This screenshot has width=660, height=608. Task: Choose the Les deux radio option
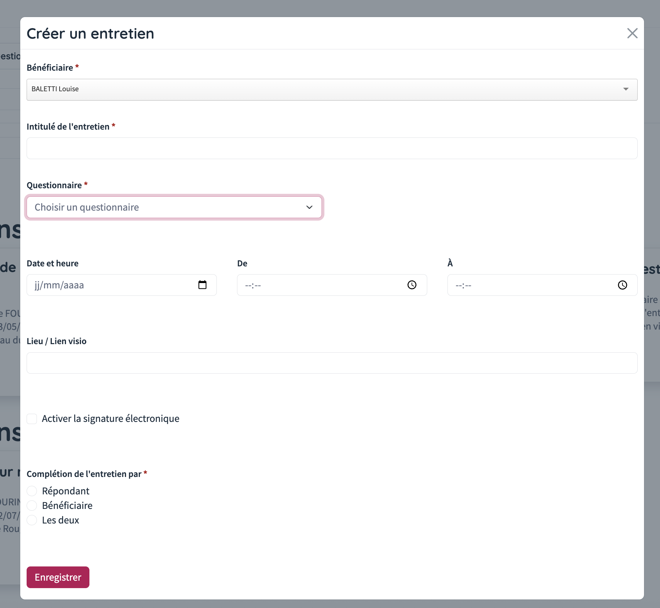[x=32, y=520]
